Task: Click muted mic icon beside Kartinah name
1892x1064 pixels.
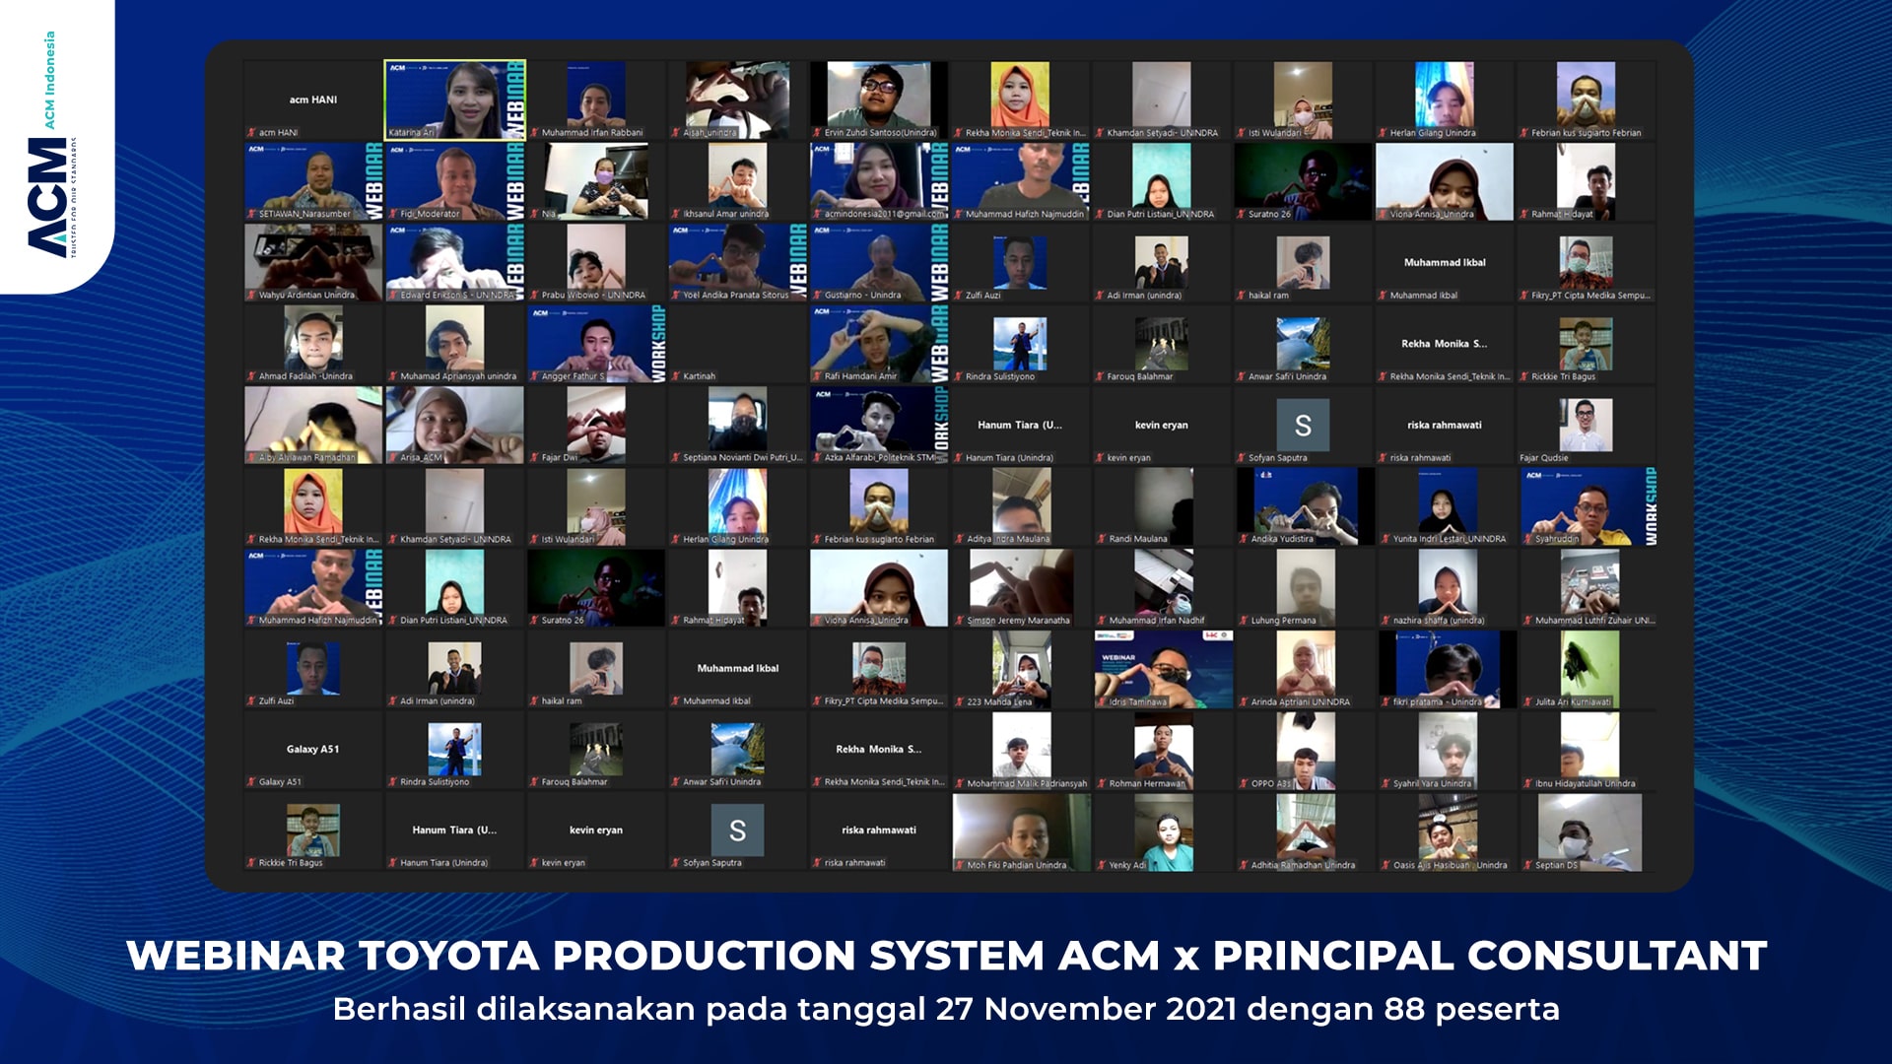Action: coord(676,376)
